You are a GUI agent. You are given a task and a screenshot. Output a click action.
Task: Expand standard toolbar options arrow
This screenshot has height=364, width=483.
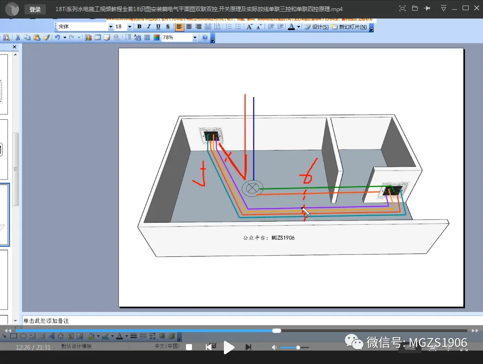click(212, 39)
